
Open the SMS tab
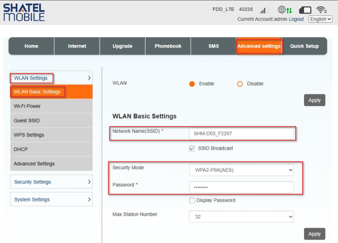(214, 46)
